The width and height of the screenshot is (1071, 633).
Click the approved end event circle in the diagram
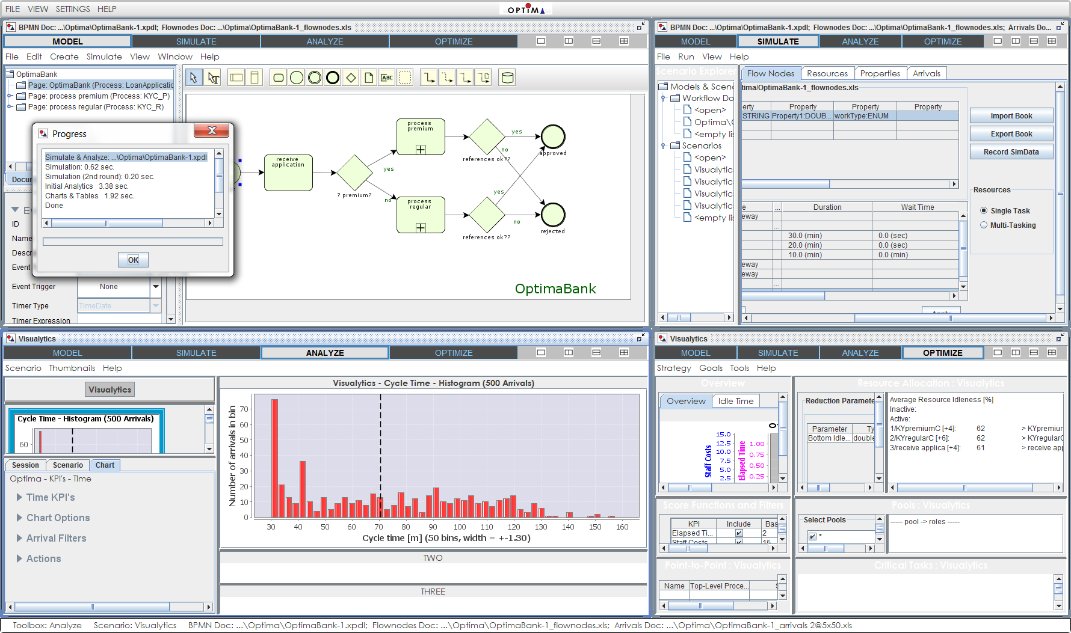[x=553, y=136]
